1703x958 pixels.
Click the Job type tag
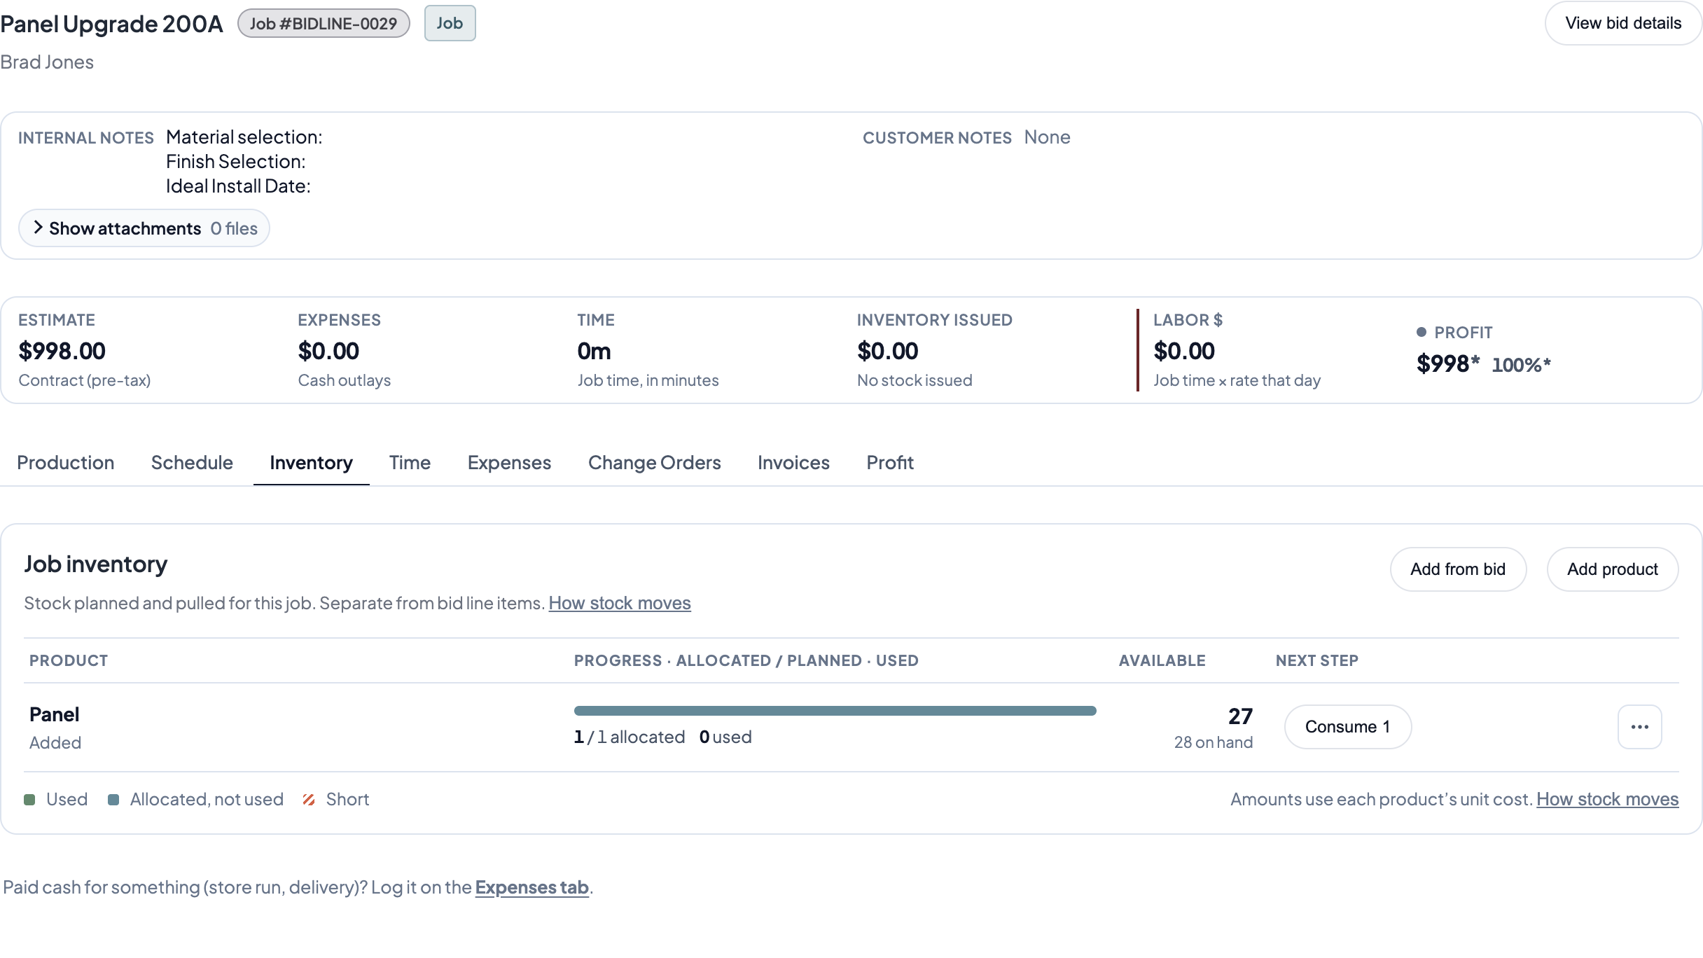450,23
